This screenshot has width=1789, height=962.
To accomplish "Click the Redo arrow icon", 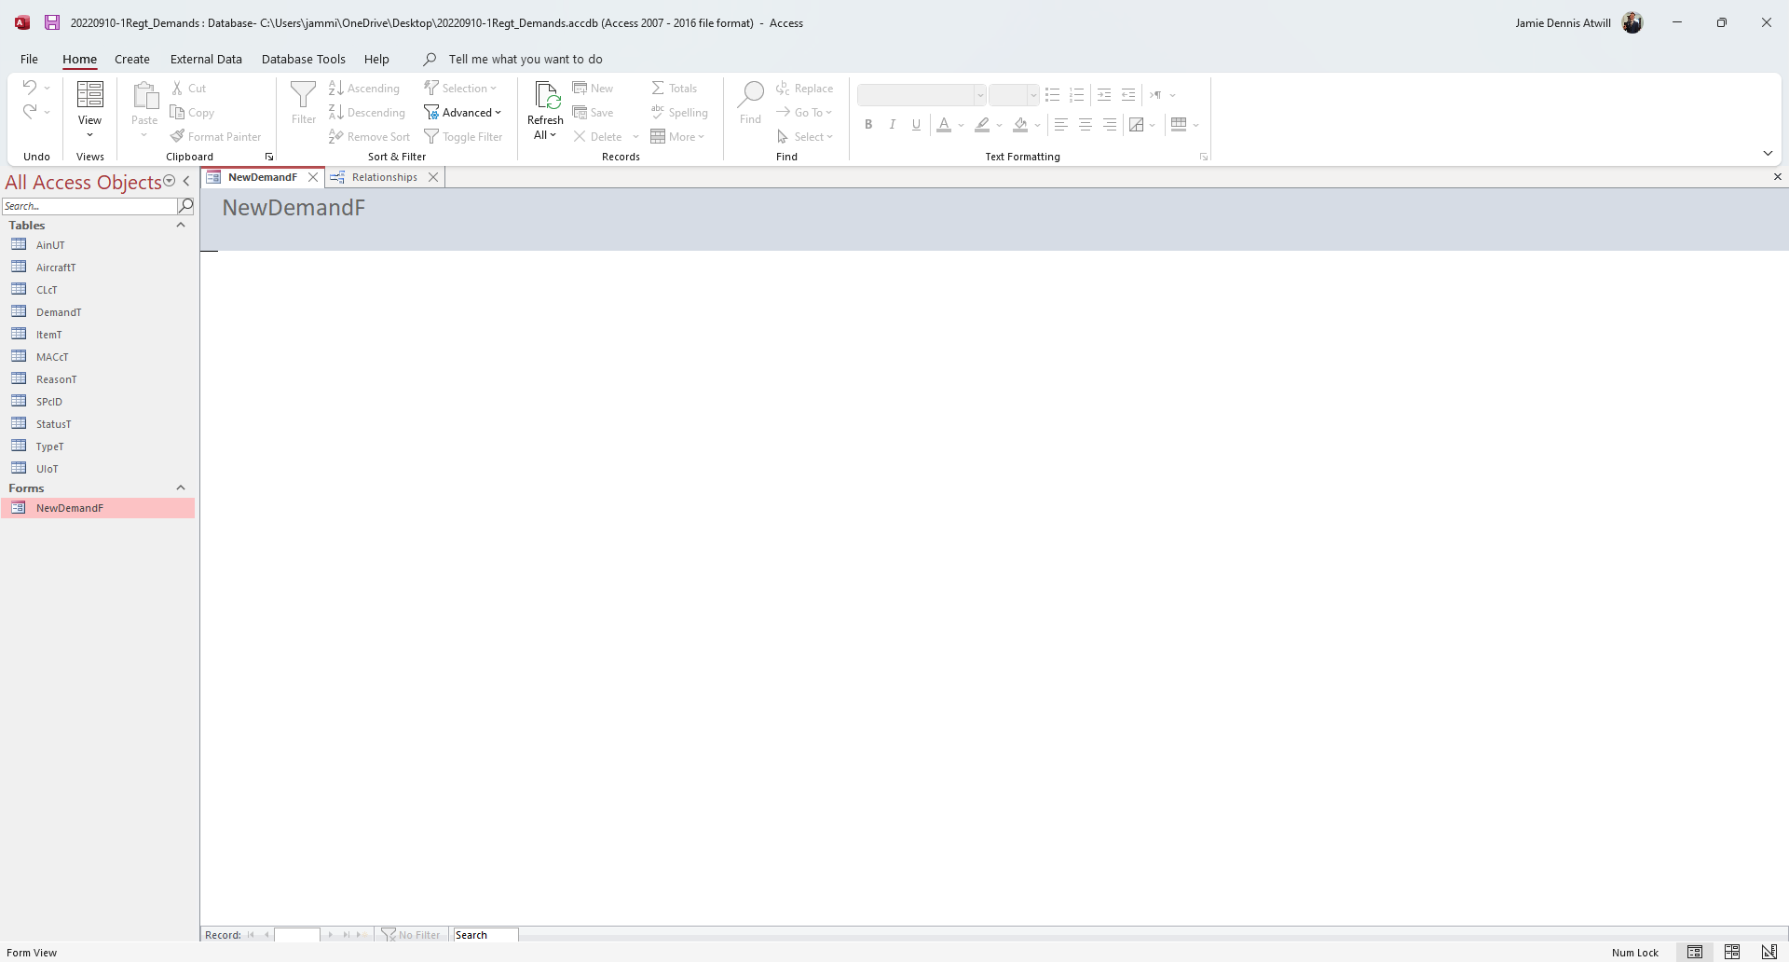I will (30, 112).
